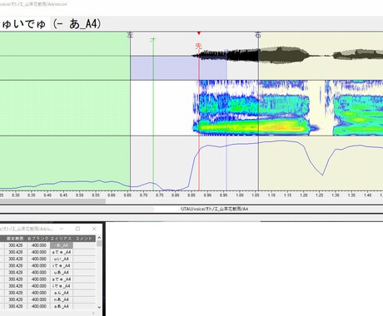Click the table's scroll up arrow

click(99, 238)
